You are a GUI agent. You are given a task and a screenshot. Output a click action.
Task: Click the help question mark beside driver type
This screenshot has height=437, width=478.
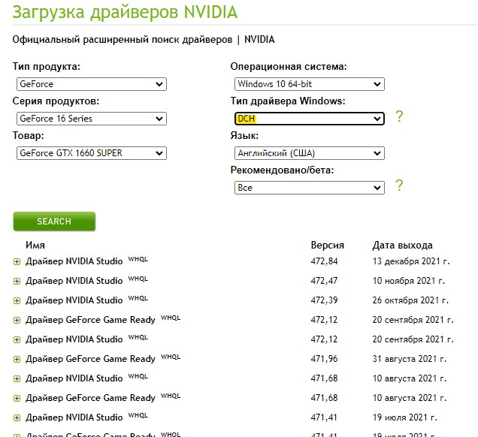399,116
